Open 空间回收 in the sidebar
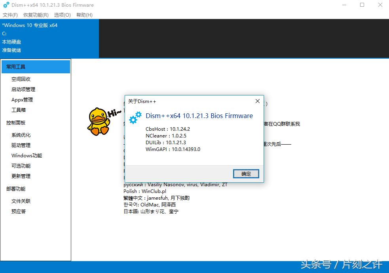 click(x=21, y=79)
